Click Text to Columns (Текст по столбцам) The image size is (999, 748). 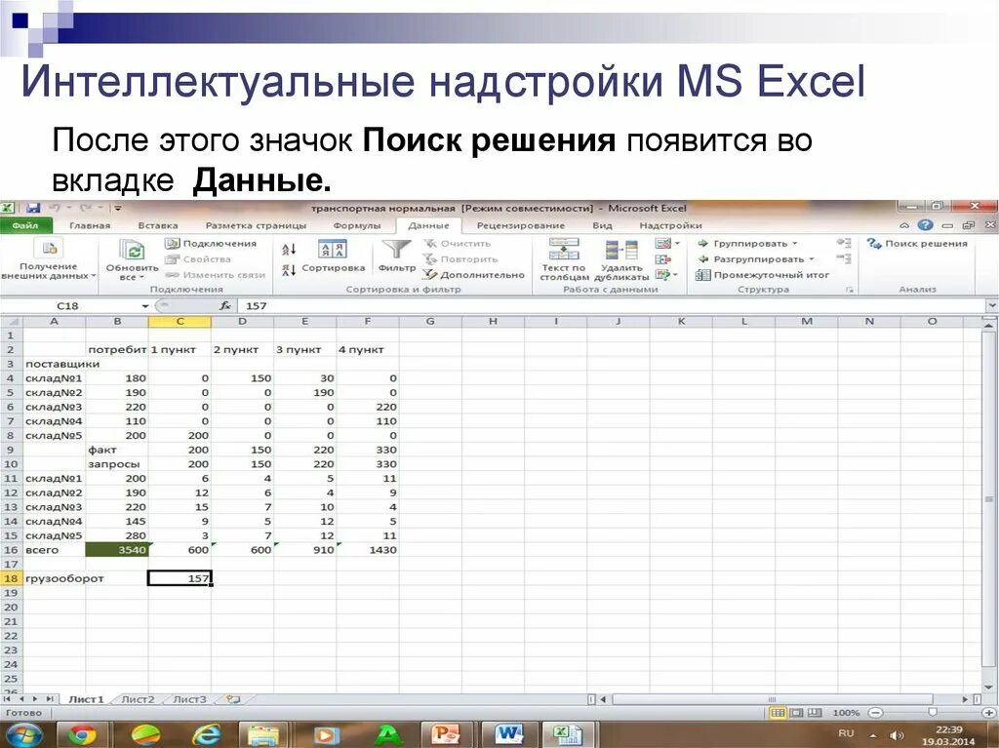pyautogui.click(x=564, y=258)
